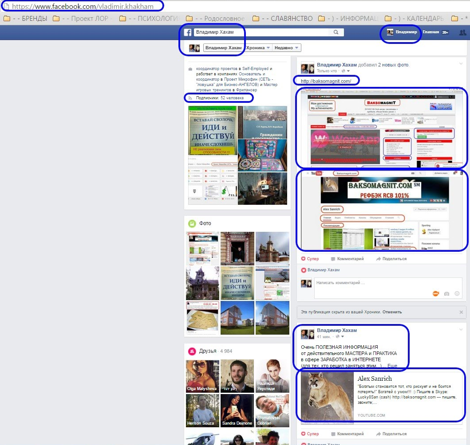Viewport: 470px width, 445px height.
Task: Click the subscribers feed icon
Action: tap(190, 98)
